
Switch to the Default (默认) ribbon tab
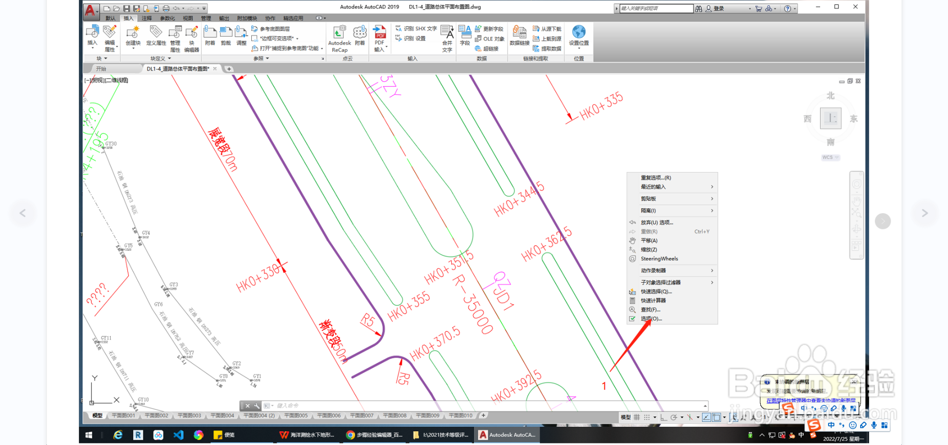[x=111, y=18]
